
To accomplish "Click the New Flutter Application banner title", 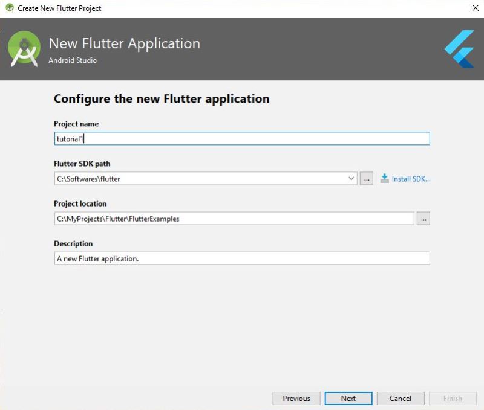I will coord(125,43).
